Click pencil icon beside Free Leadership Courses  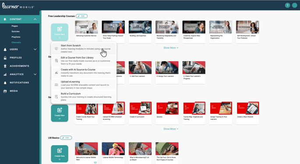(79, 16)
